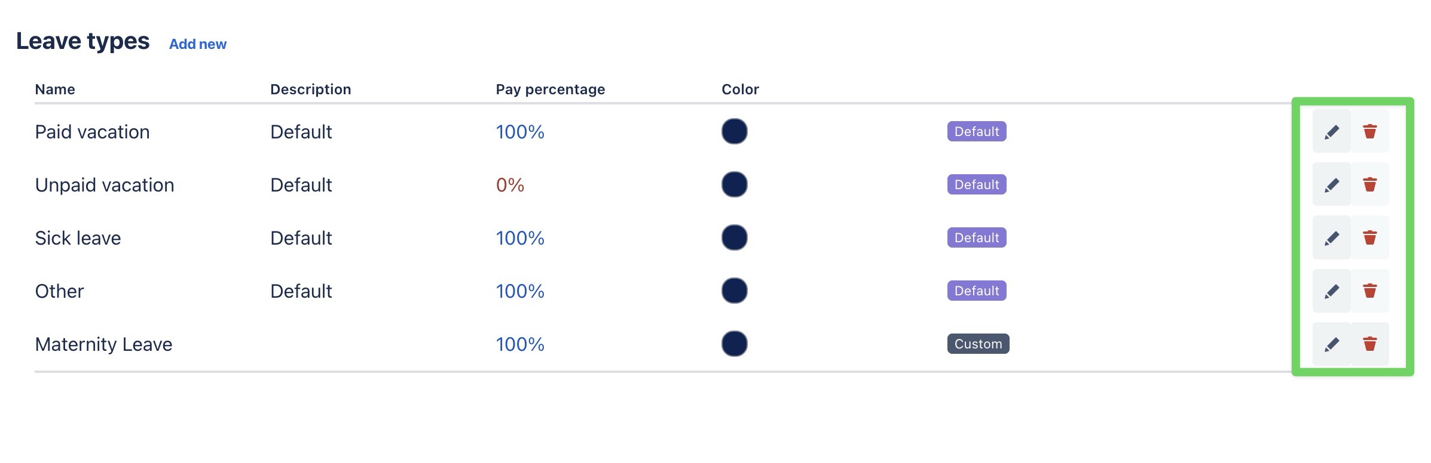This screenshot has width=1431, height=463.
Task: Click the Custom badge on Maternity Leave
Action: pyautogui.click(x=978, y=344)
